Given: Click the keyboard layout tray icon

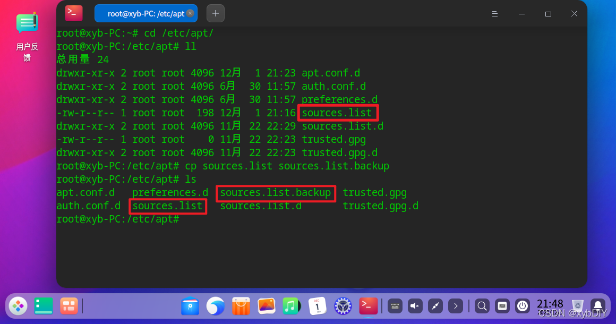Looking at the screenshot, I should click(x=502, y=306).
